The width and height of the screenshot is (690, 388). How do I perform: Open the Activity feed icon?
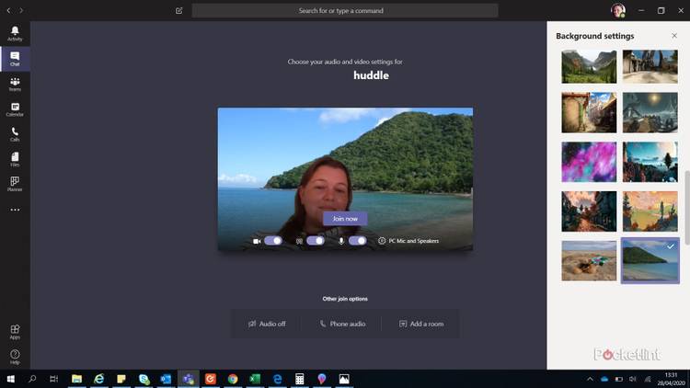[15, 33]
